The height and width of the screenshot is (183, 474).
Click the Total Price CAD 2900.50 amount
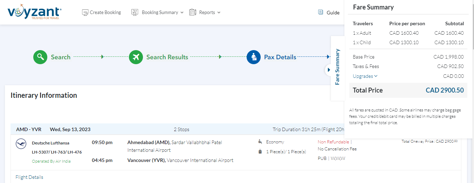tap(445, 90)
